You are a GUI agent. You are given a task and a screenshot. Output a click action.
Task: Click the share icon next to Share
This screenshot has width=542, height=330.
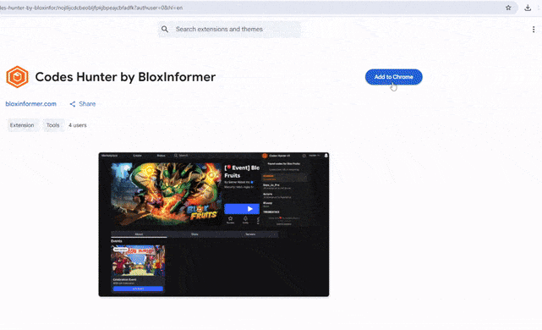click(x=73, y=104)
